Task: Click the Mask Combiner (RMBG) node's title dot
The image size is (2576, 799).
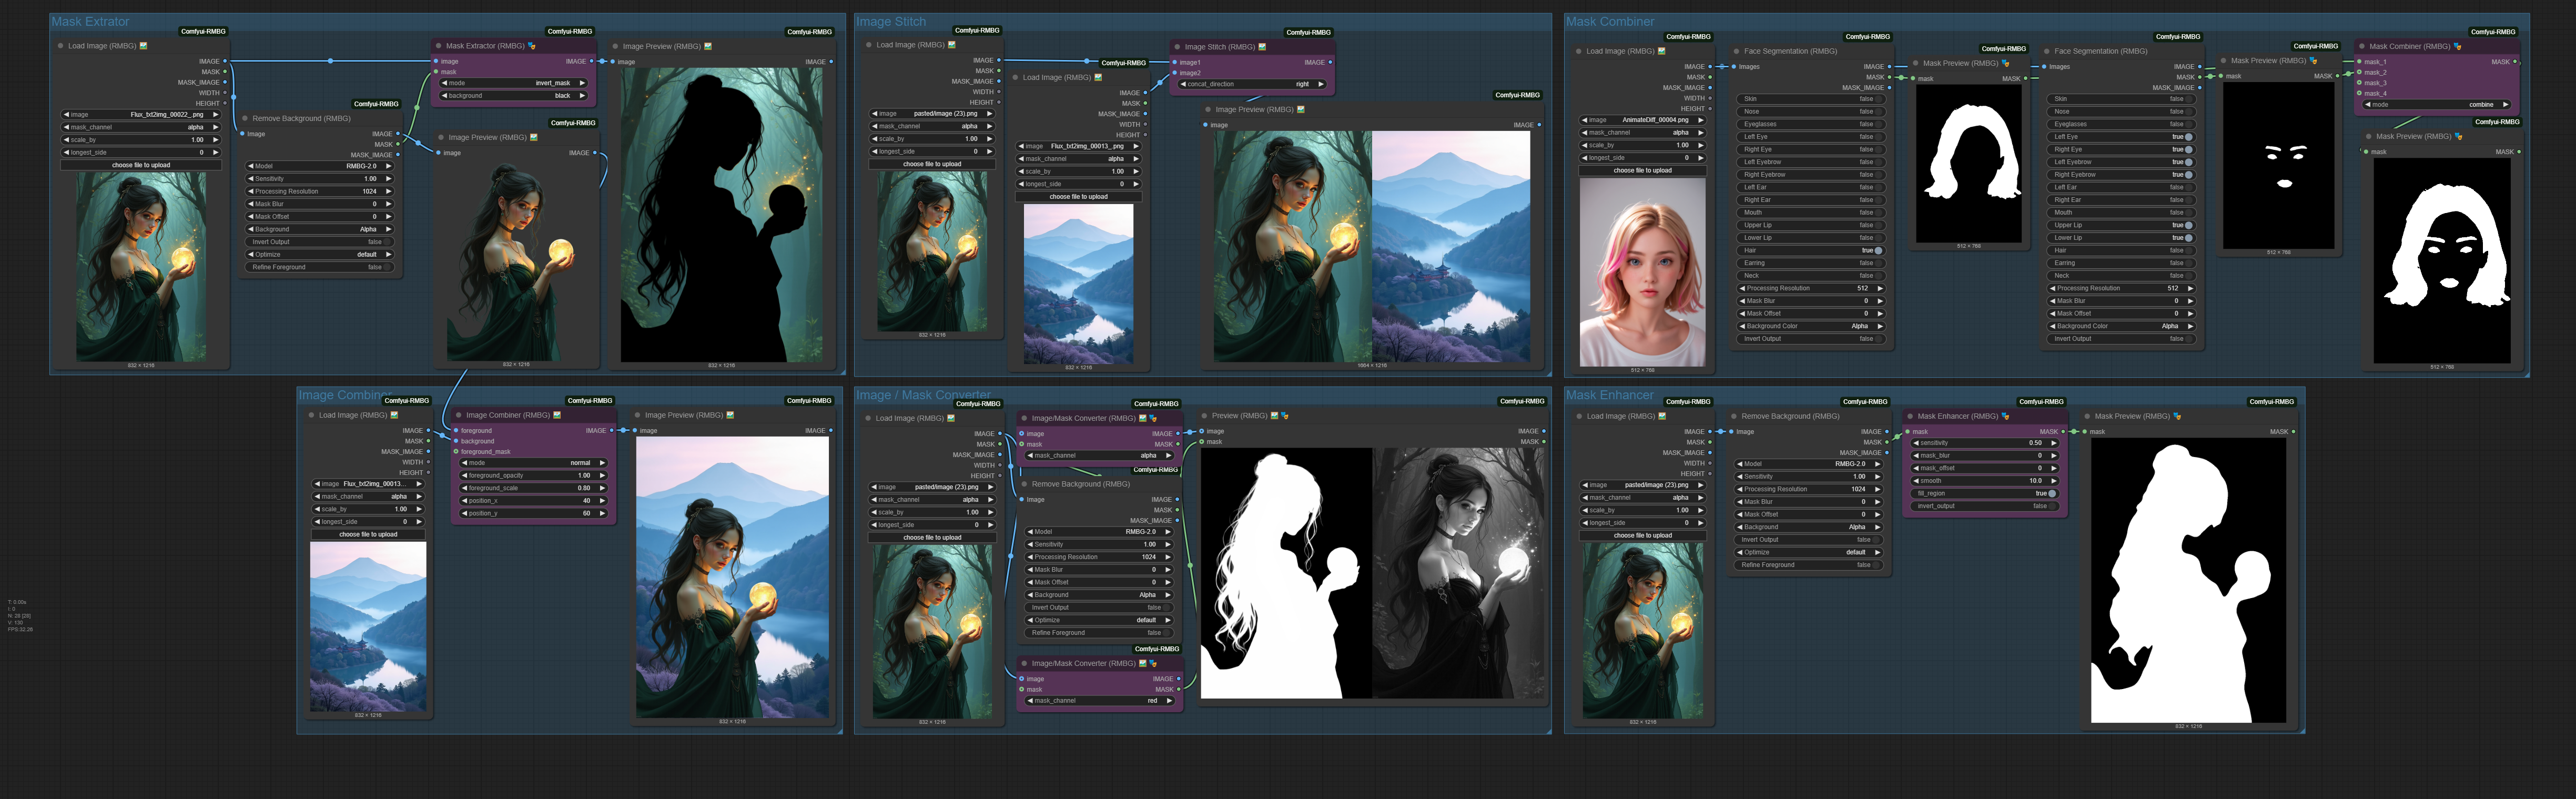Action: [2361, 46]
